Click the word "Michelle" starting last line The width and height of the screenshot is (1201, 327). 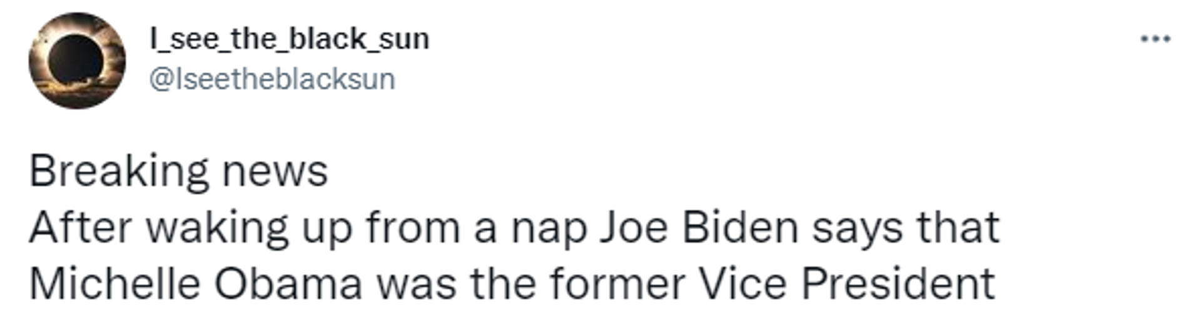[x=114, y=284]
